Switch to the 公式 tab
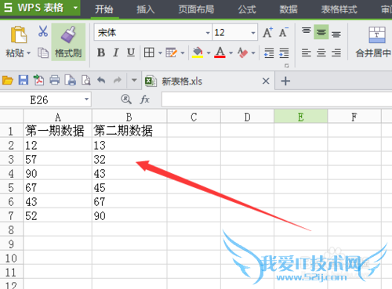The width and height of the screenshot is (392, 289). point(247,9)
